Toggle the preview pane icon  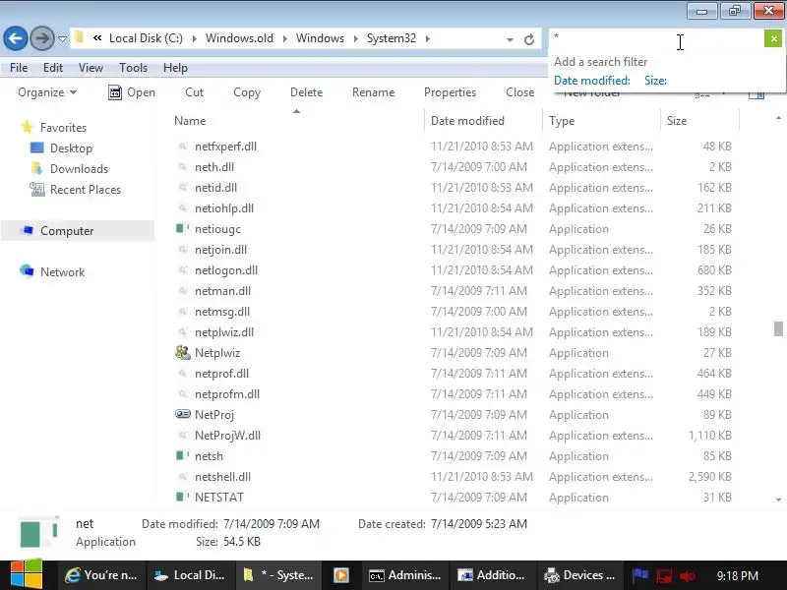click(757, 94)
